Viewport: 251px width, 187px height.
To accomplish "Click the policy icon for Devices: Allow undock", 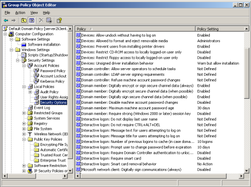I will pyautogui.click(x=78, y=35).
